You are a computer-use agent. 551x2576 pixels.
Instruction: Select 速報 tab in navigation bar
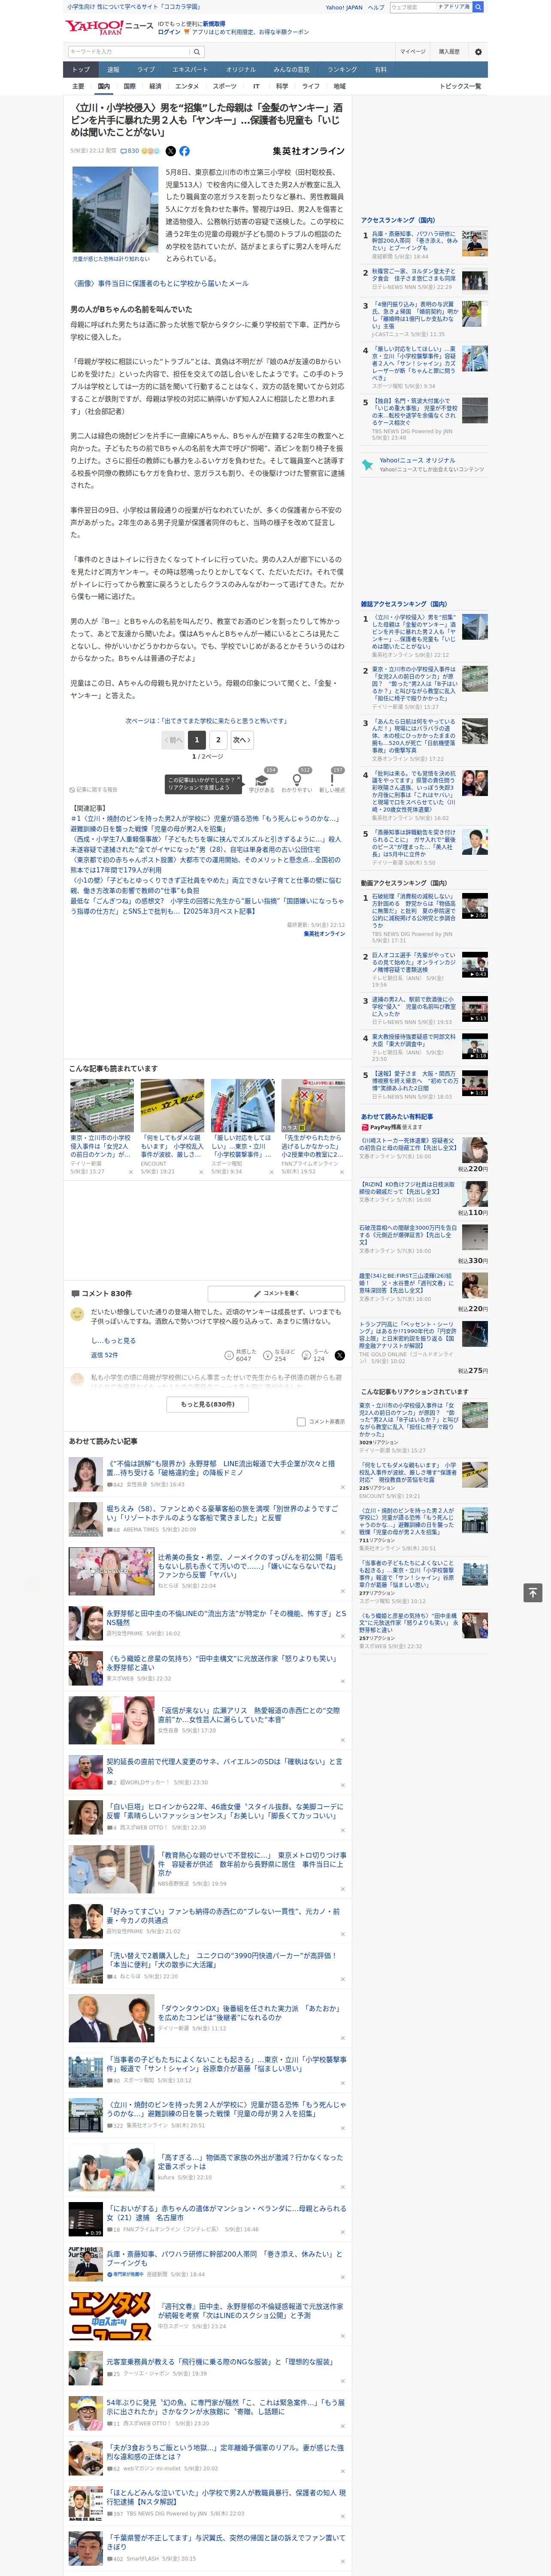pyautogui.click(x=113, y=70)
